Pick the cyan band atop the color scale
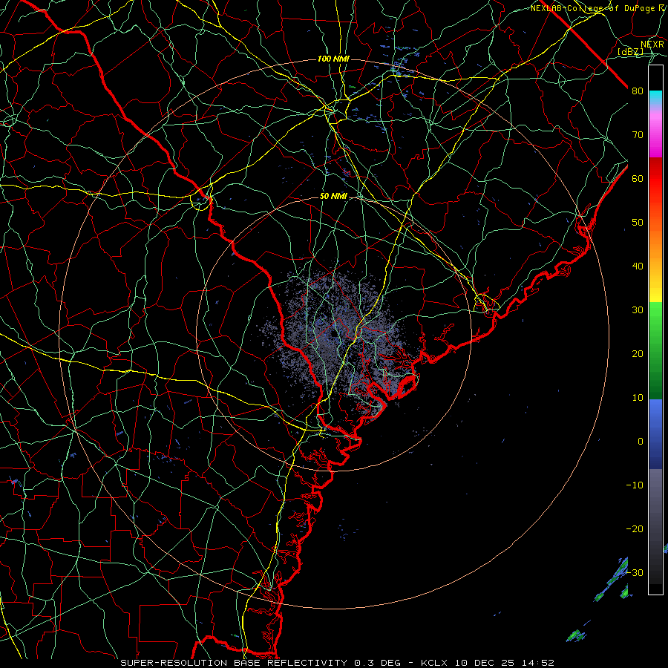Viewport: 668px width, 668px height. tap(655, 97)
